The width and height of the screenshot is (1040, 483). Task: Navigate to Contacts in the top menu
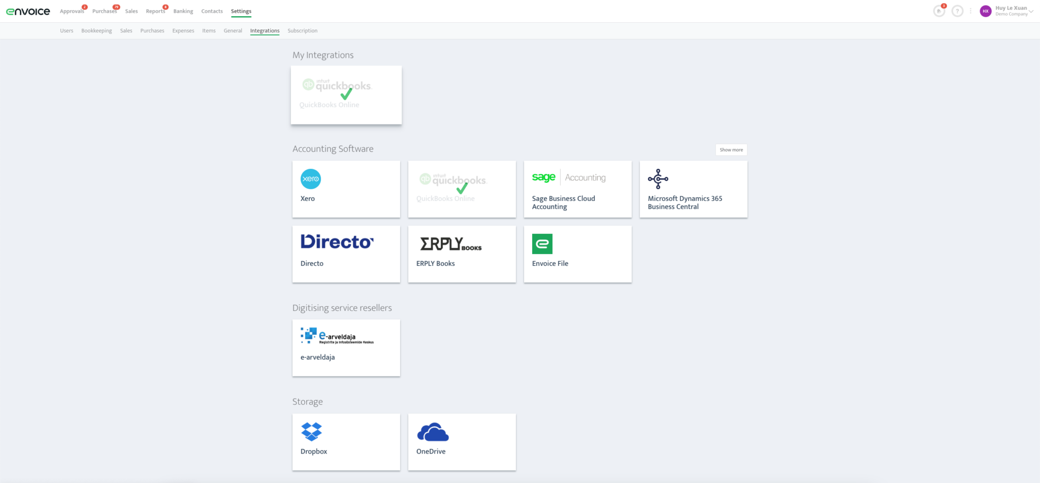[x=212, y=11]
